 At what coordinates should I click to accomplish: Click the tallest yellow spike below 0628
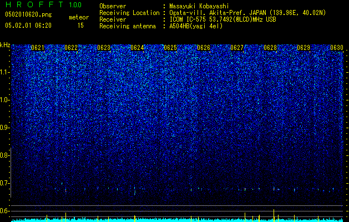pos(274,215)
